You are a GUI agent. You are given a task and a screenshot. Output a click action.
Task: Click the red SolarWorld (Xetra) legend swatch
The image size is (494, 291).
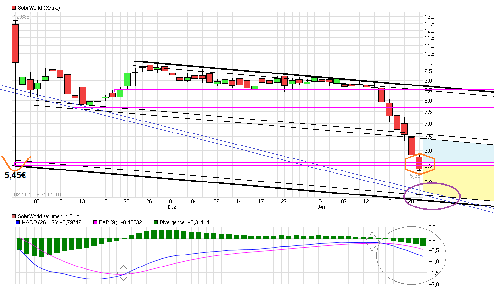(14, 8)
